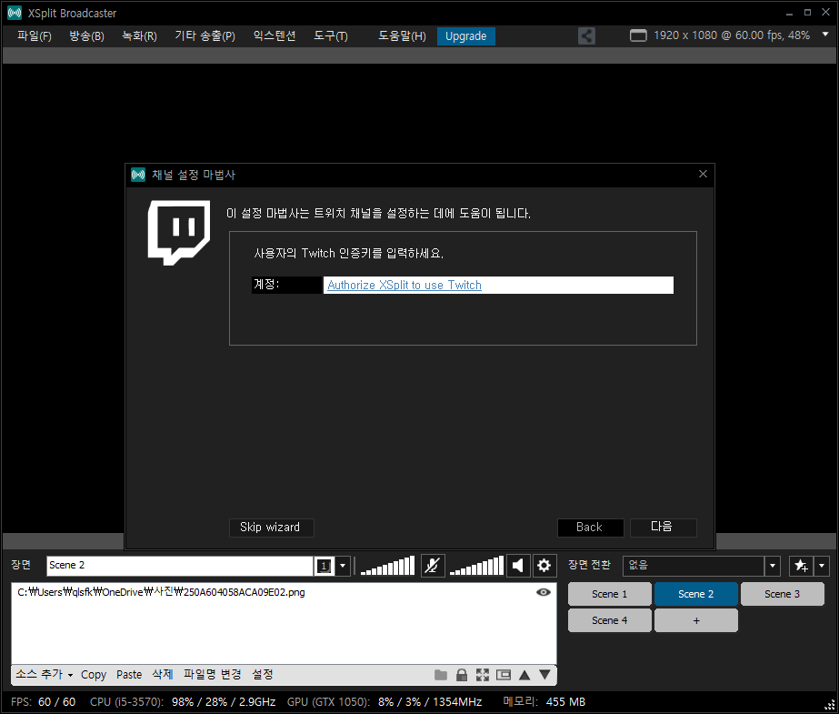Click the Scene 2 name input field
This screenshot has width=839, height=714.
pyautogui.click(x=180, y=566)
